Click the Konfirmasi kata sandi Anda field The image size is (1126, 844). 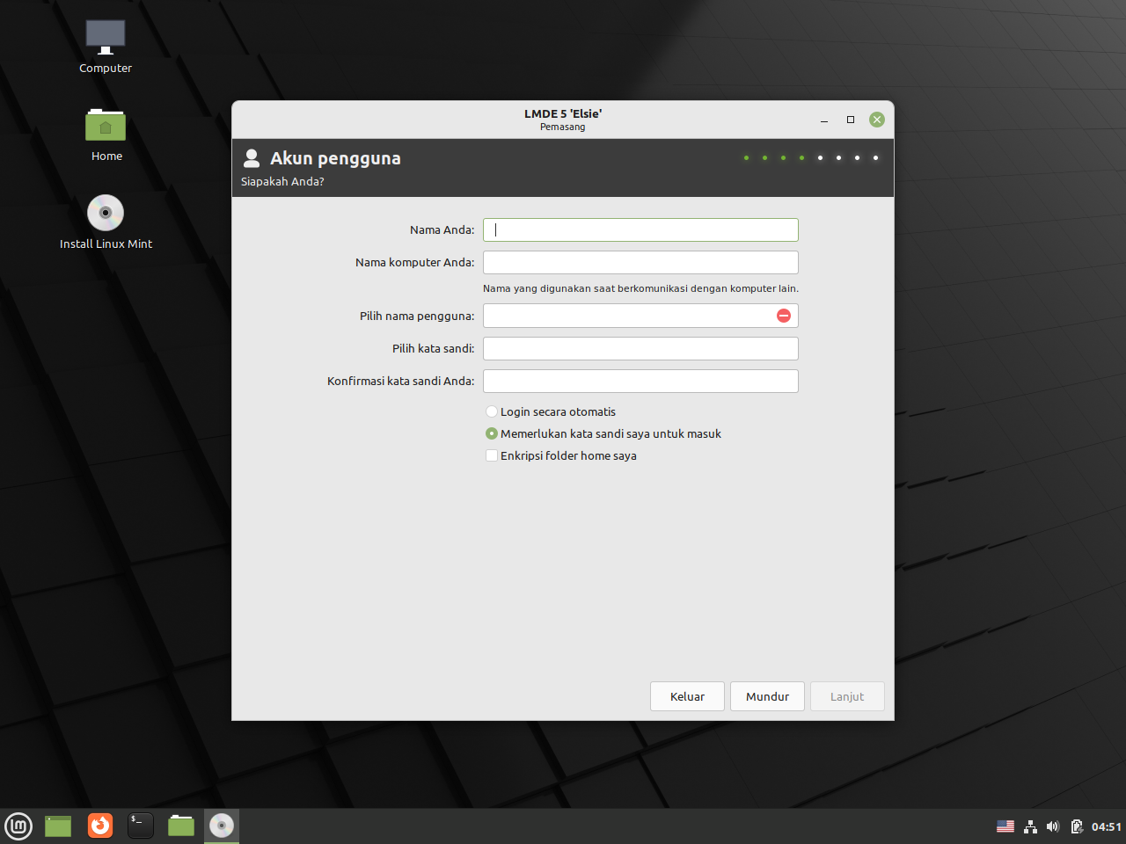pos(640,381)
